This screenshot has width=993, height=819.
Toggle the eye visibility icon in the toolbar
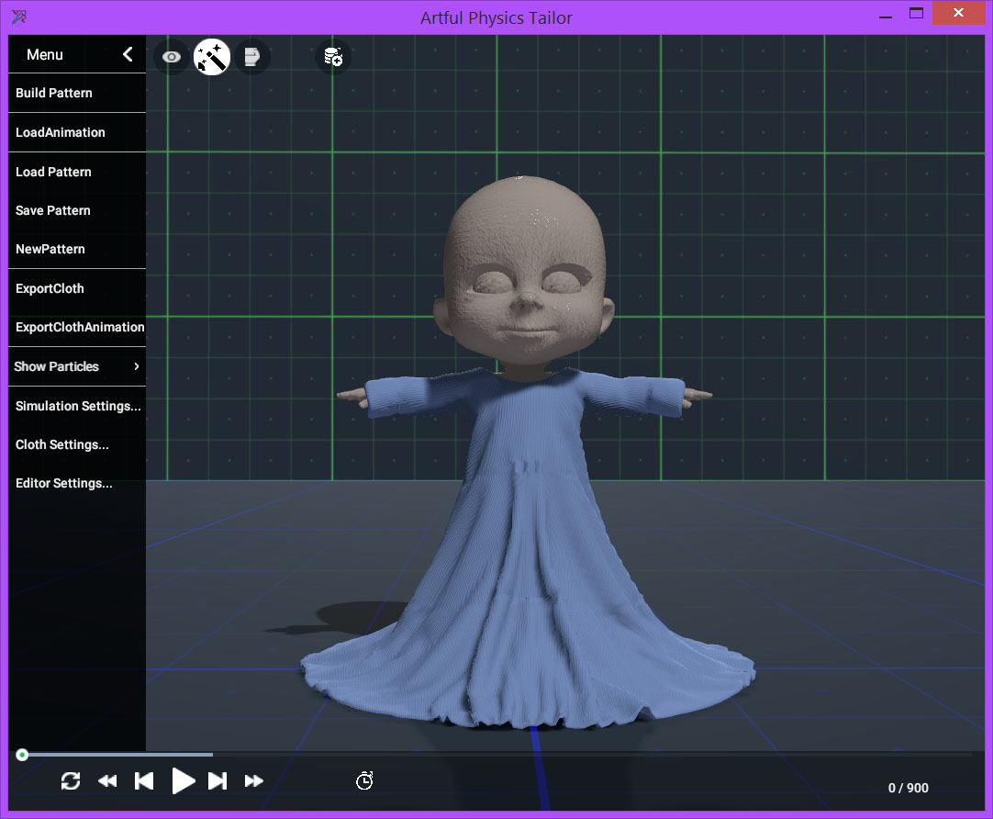171,57
